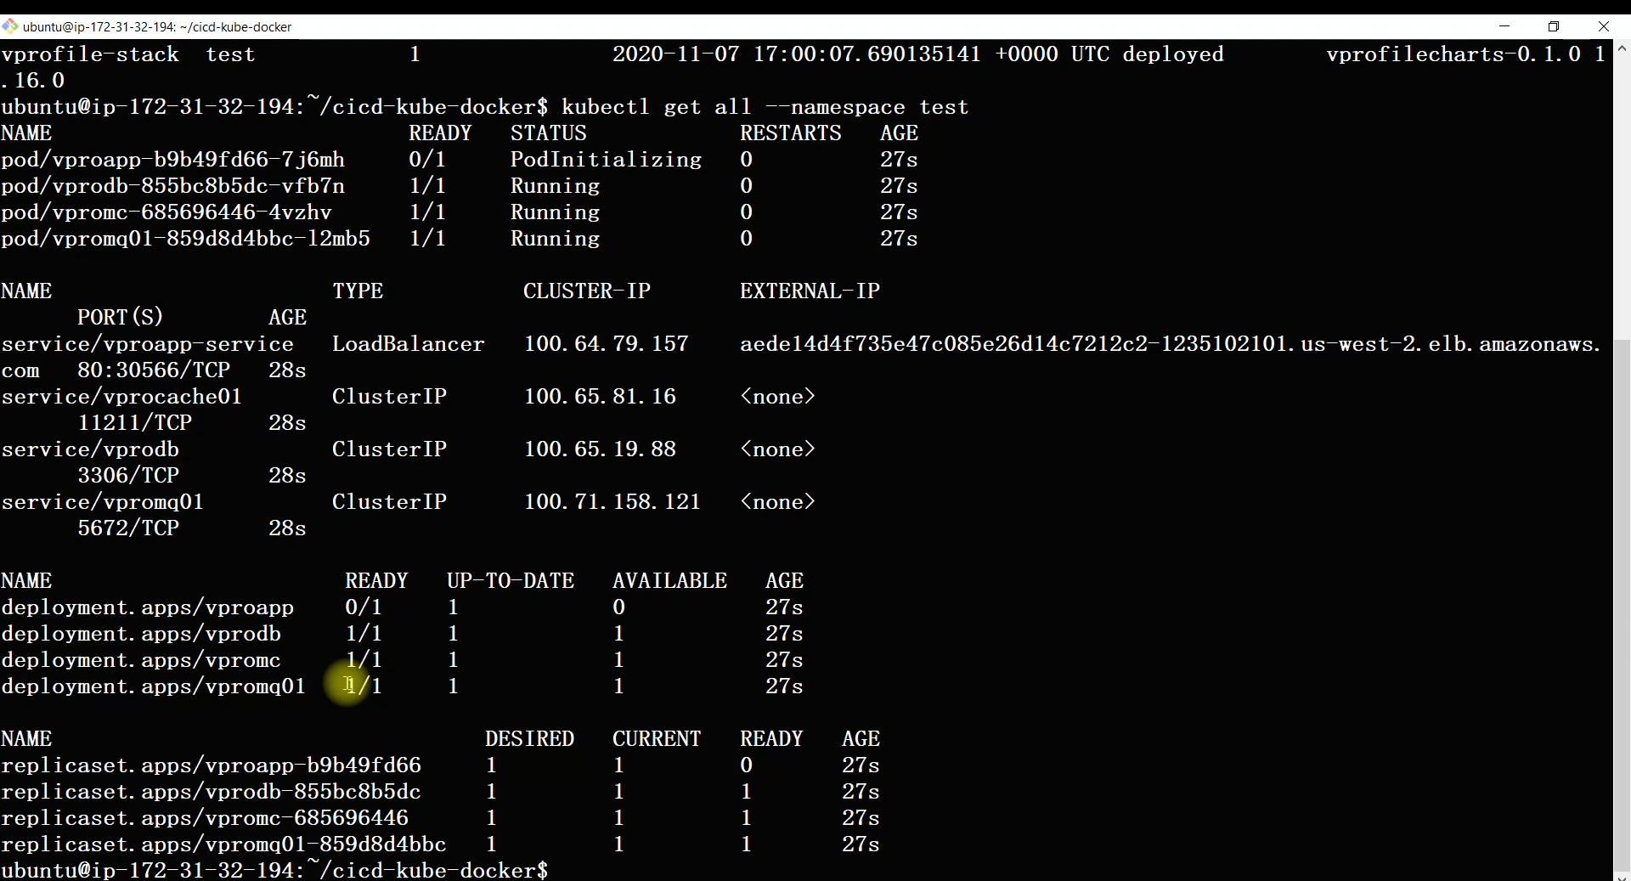Viewport: 1631px width, 881px height.
Task: Close the terminal window
Action: (1604, 26)
